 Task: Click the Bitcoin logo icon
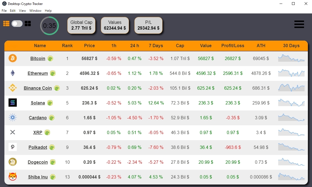(13, 58)
